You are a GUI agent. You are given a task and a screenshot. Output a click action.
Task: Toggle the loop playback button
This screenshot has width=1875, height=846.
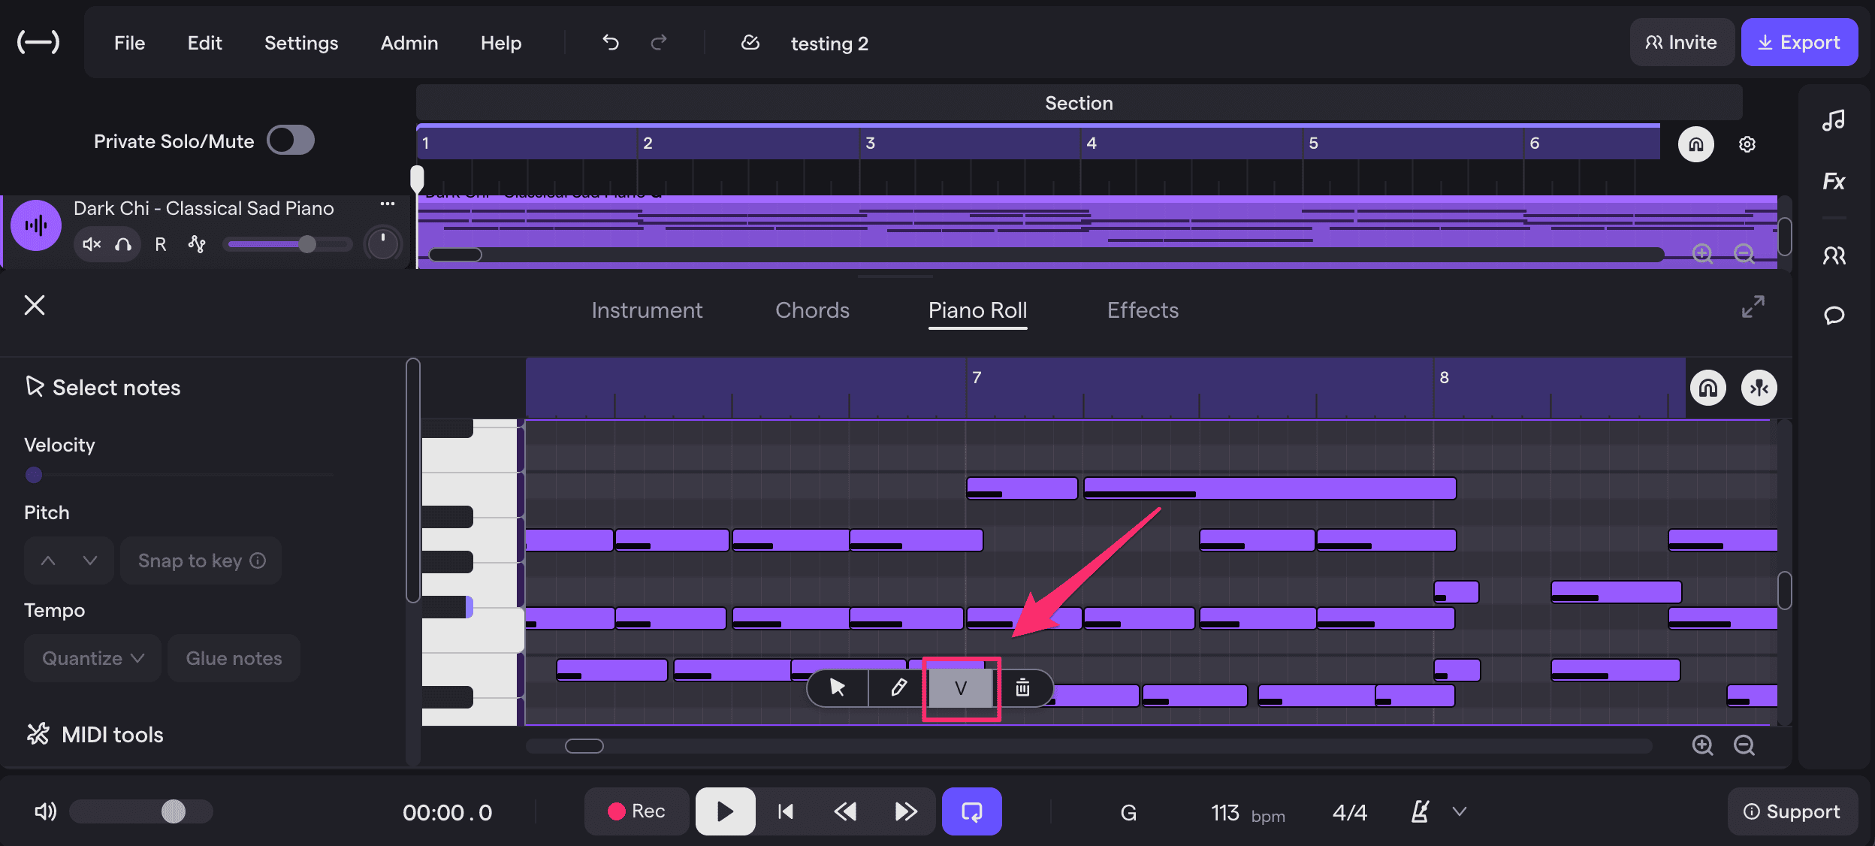click(972, 811)
